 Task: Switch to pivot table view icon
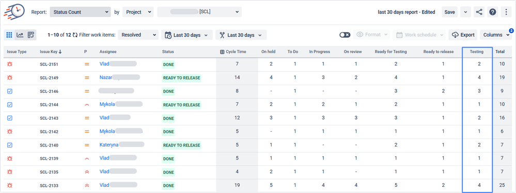click(31, 35)
